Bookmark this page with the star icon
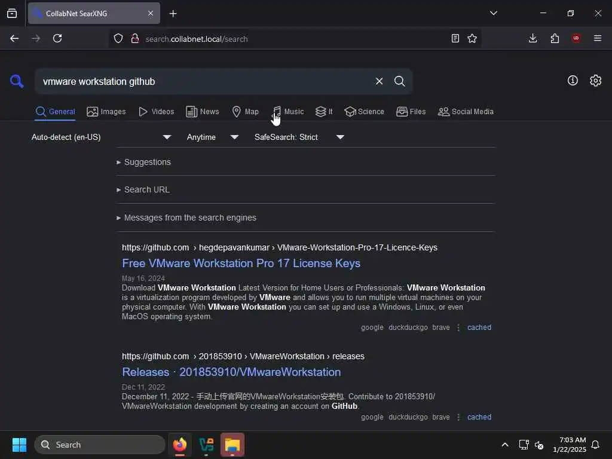The height and width of the screenshot is (459, 612). click(472, 38)
